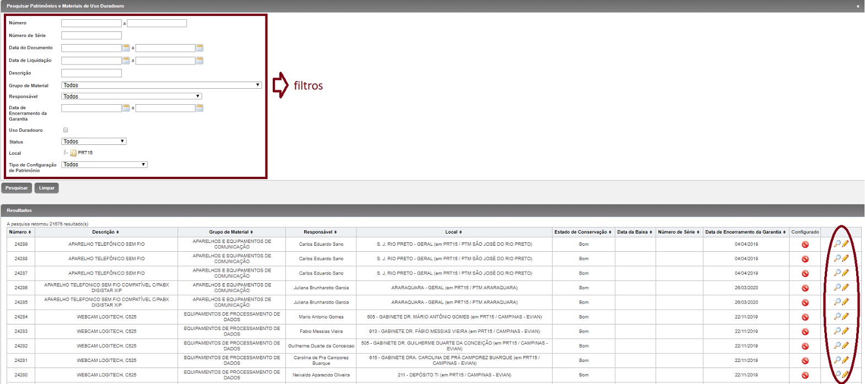The image size is (865, 384).
Task: Expand the Responsável dropdown
Action: pos(131,96)
